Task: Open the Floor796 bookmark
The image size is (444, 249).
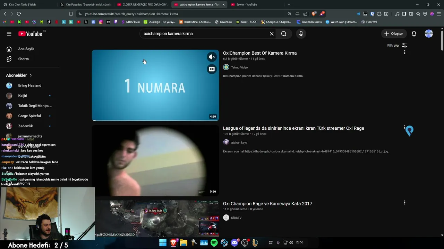Action: [369, 22]
